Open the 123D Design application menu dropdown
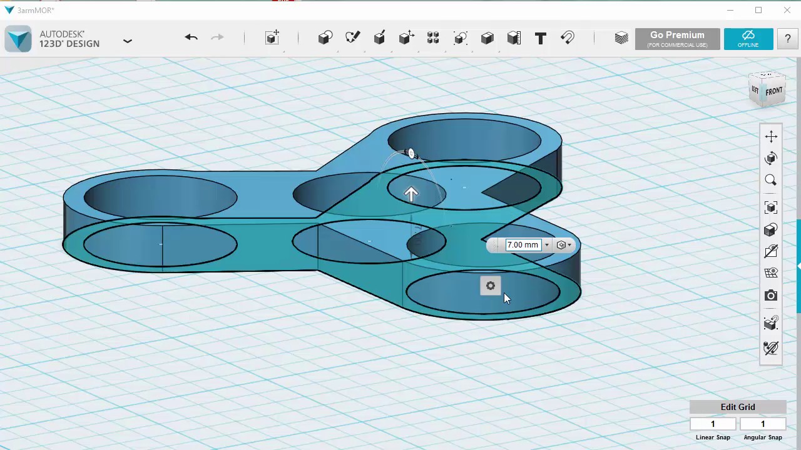The width and height of the screenshot is (801, 450). coord(128,41)
